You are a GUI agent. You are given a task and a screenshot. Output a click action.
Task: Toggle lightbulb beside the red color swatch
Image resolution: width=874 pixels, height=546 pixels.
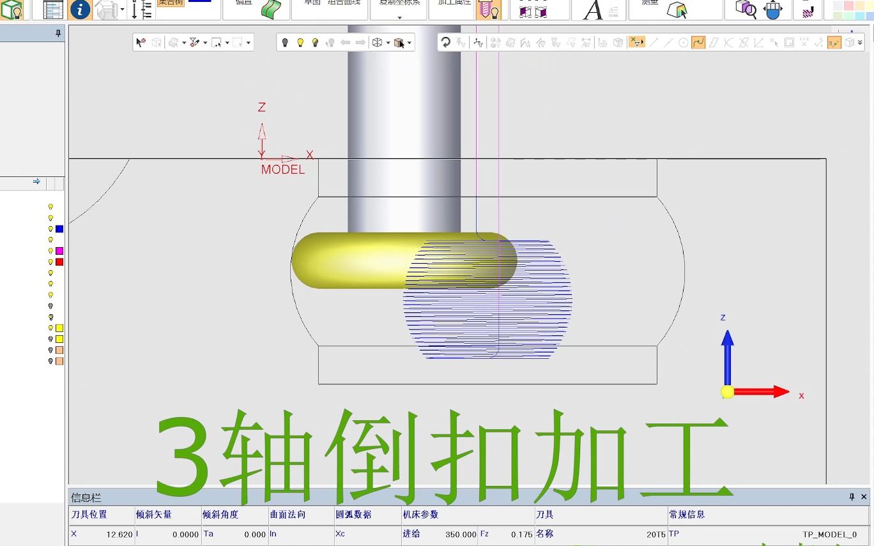coord(50,262)
